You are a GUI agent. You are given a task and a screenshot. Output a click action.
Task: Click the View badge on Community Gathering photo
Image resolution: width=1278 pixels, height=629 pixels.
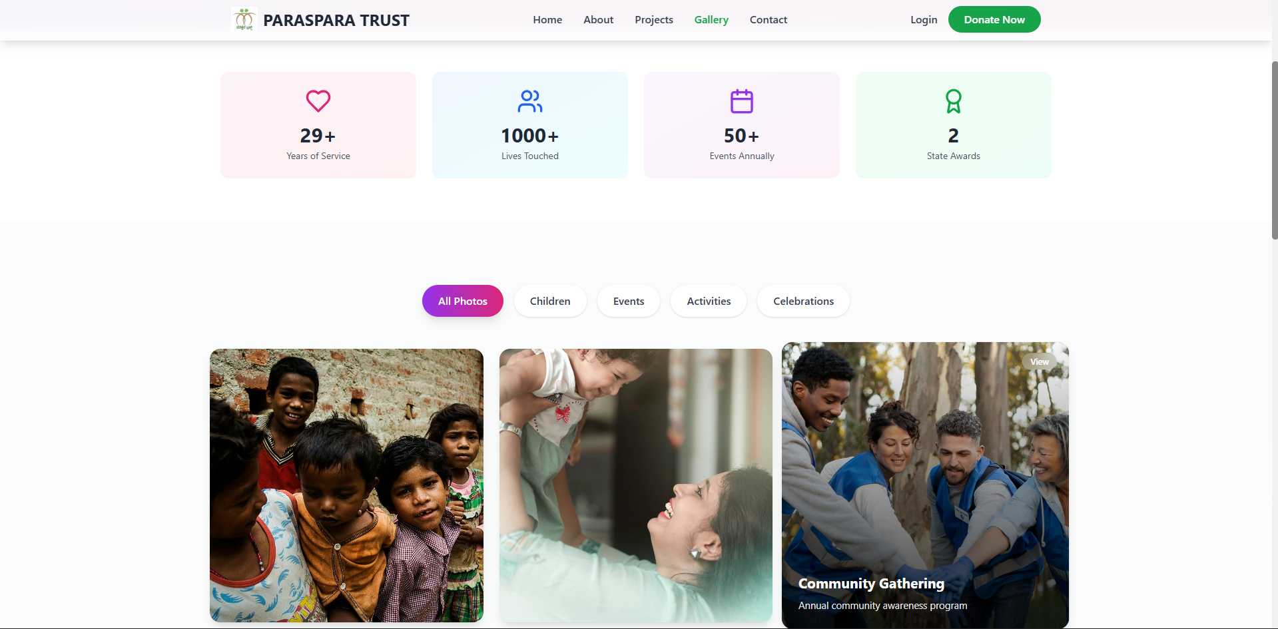point(1039,362)
